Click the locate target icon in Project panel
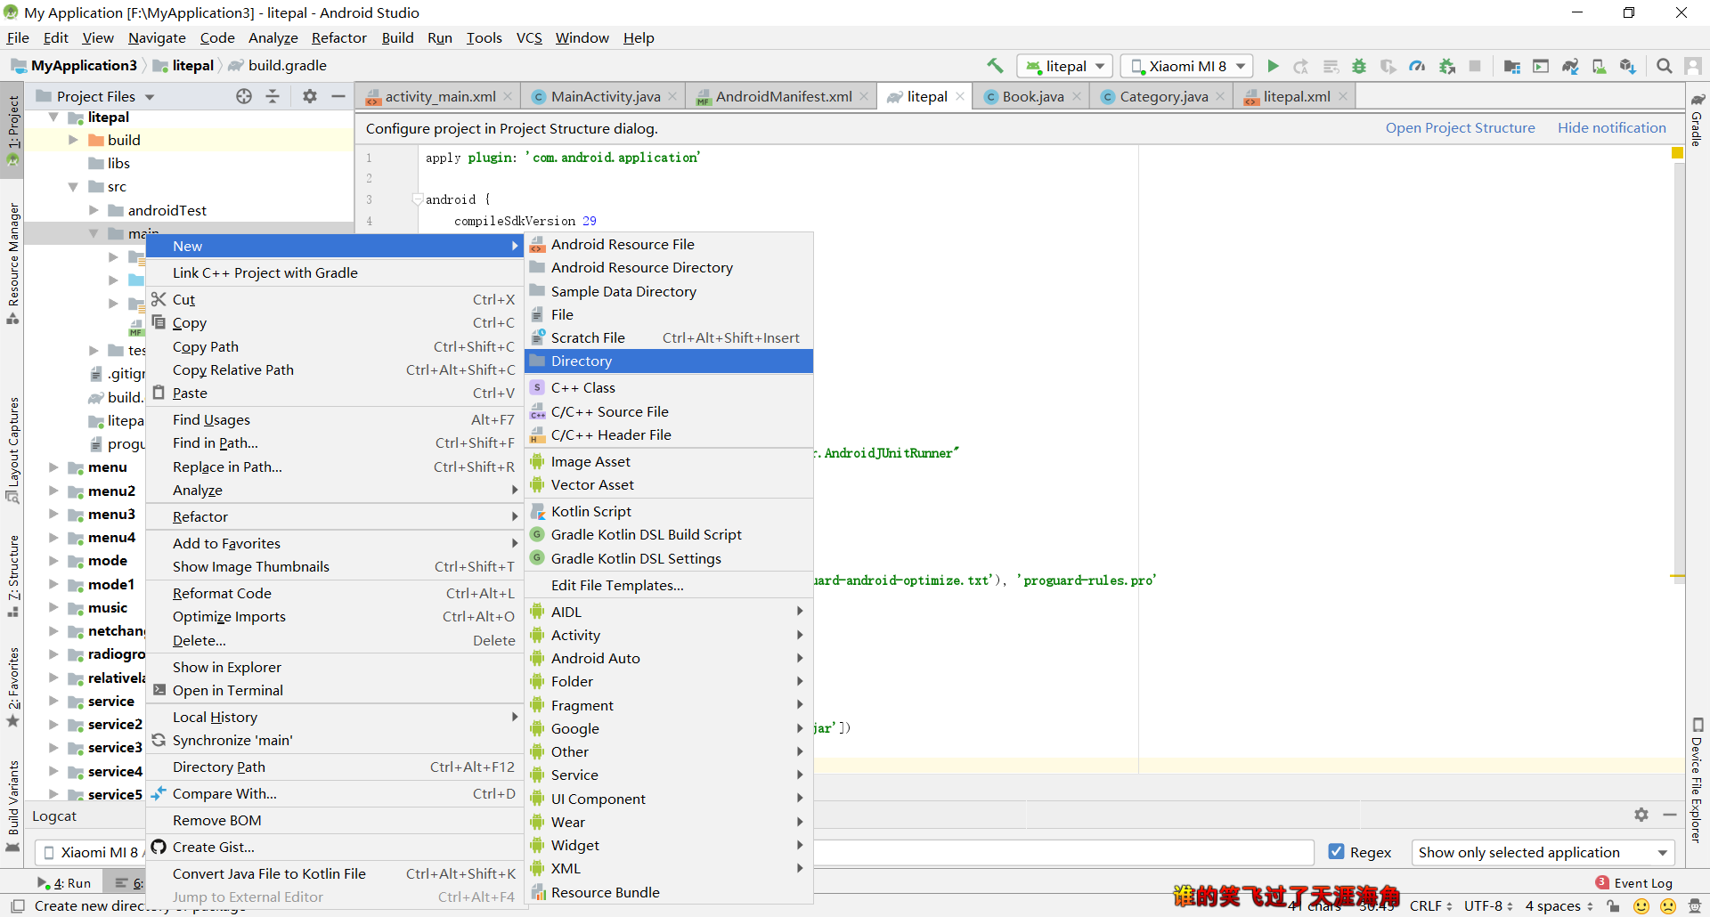Viewport: 1710px width, 917px height. (x=244, y=96)
